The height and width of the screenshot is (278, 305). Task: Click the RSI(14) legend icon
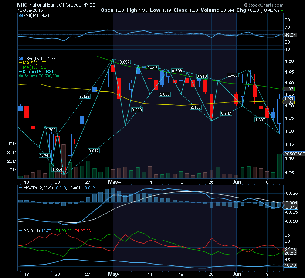pyautogui.click(x=20, y=16)
